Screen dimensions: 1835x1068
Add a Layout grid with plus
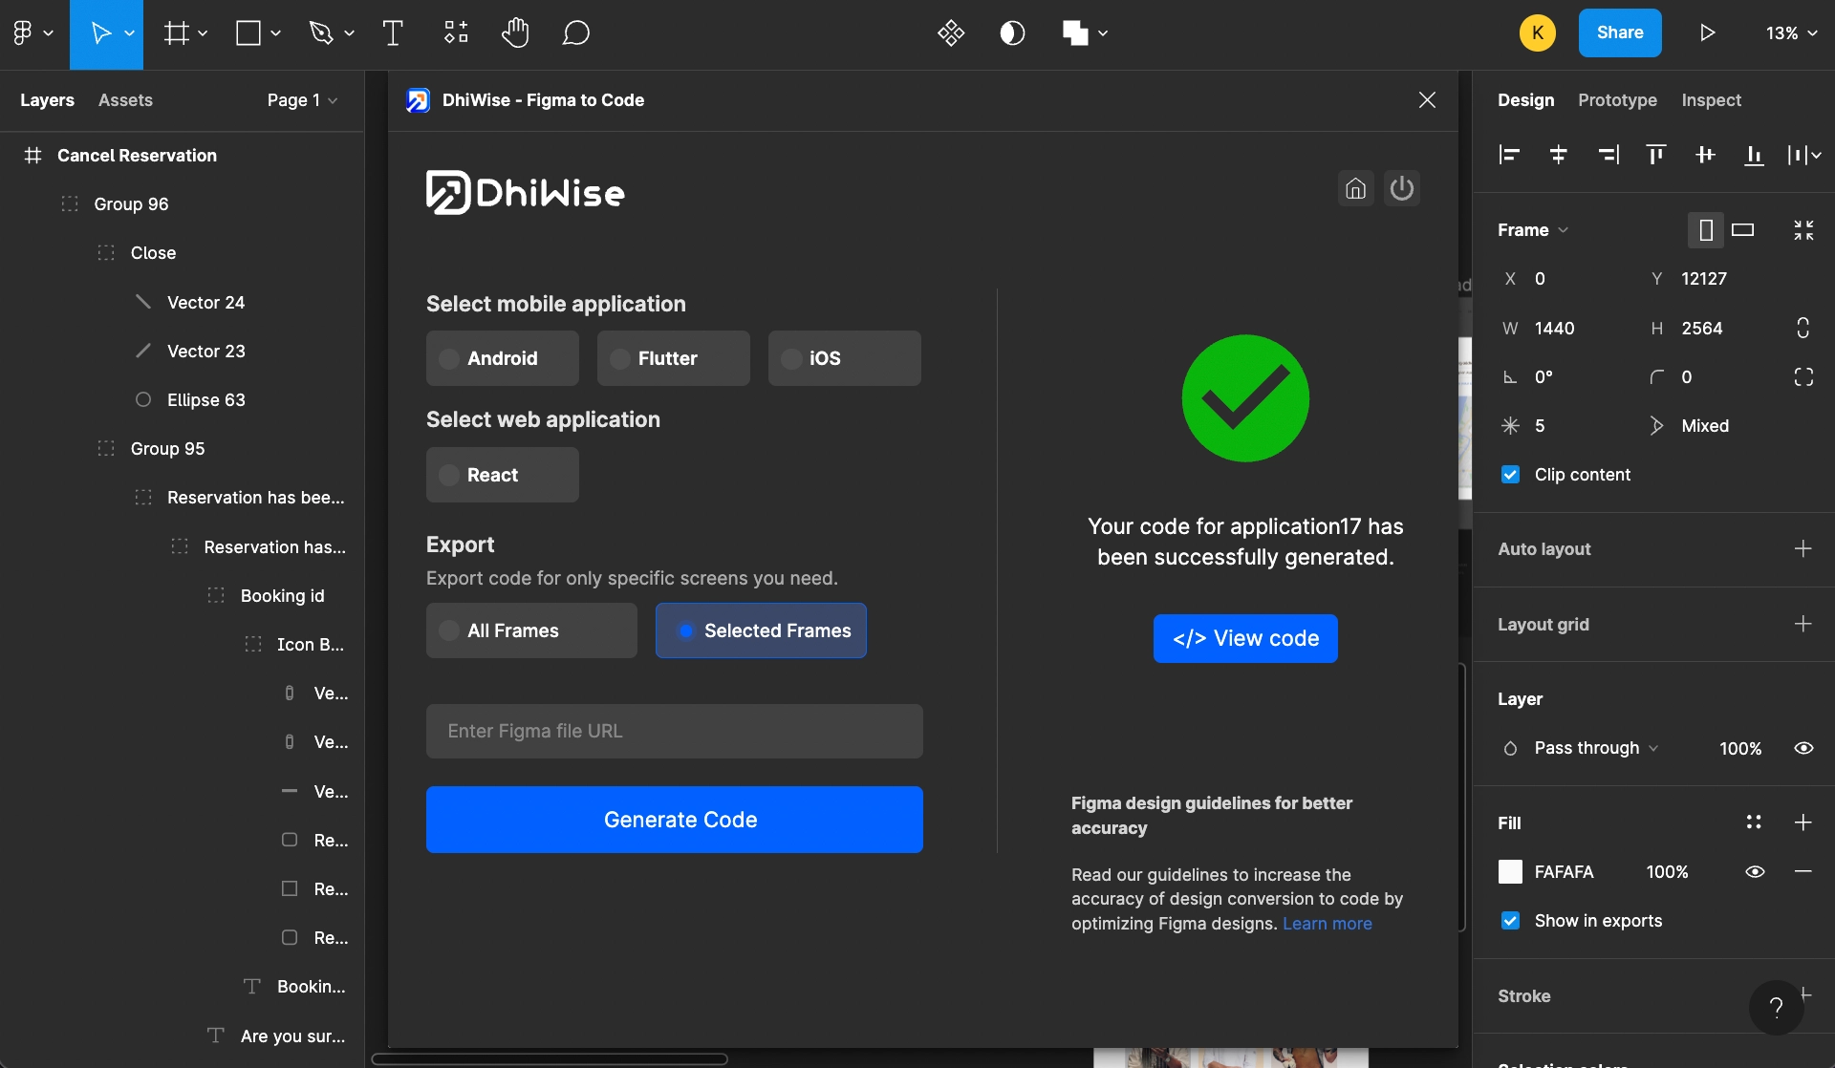1803,624
